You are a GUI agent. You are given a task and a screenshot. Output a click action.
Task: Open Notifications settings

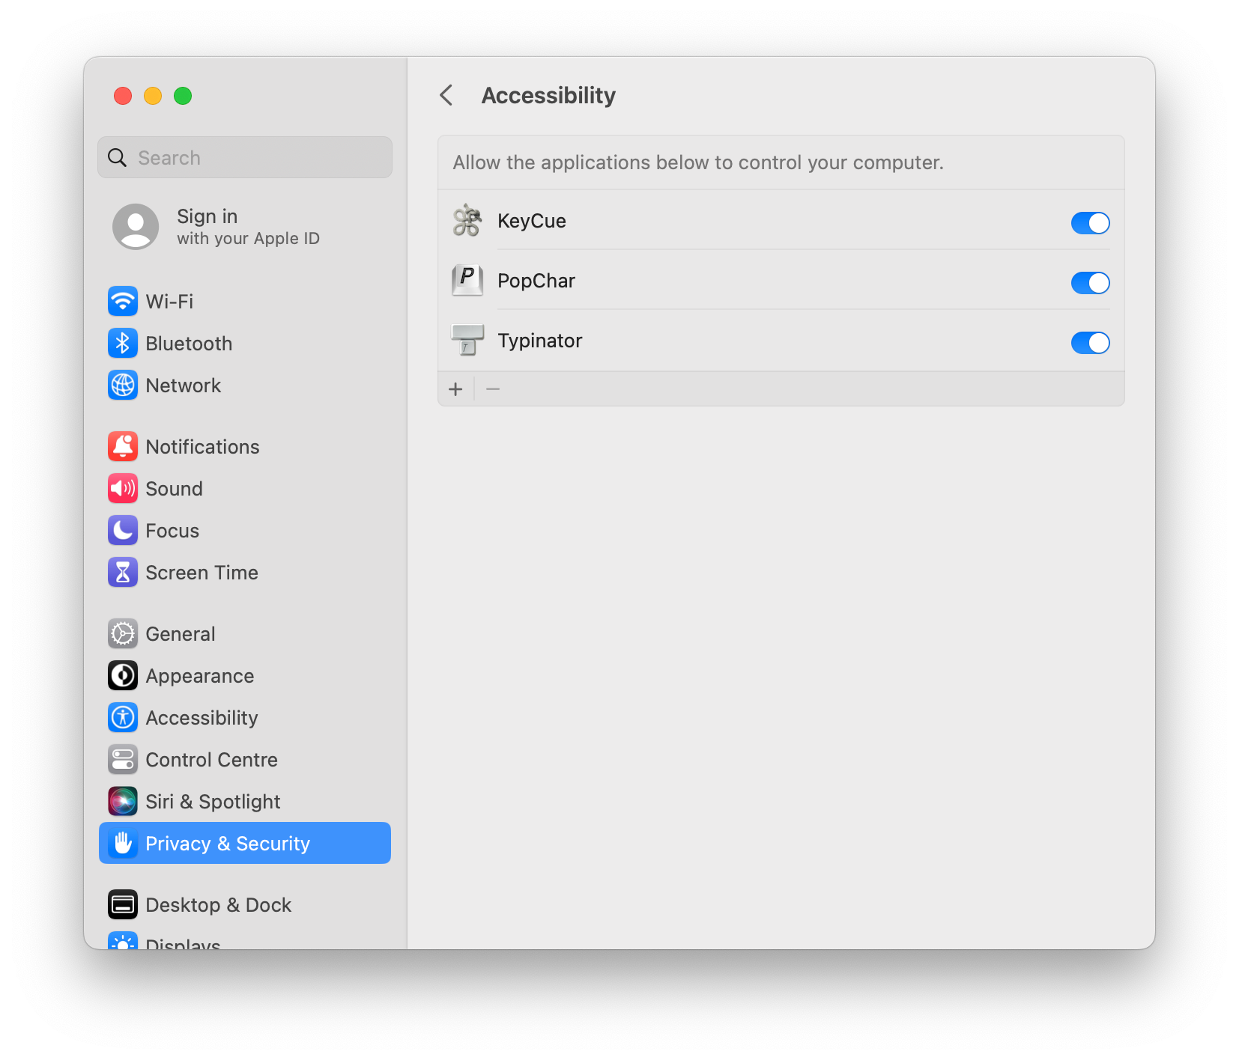coord(202,446)
